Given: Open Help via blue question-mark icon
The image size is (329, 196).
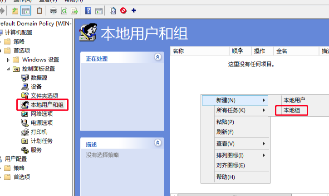Looking at the screenshot, I should [88, 10].
